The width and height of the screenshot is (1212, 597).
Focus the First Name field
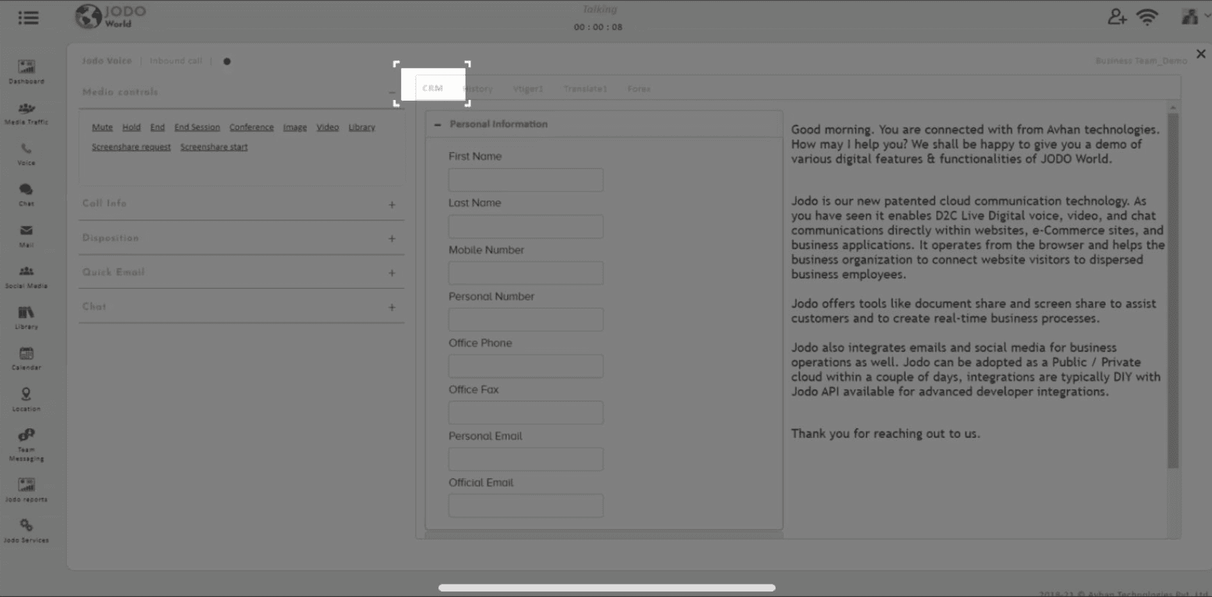click(526, 180)
